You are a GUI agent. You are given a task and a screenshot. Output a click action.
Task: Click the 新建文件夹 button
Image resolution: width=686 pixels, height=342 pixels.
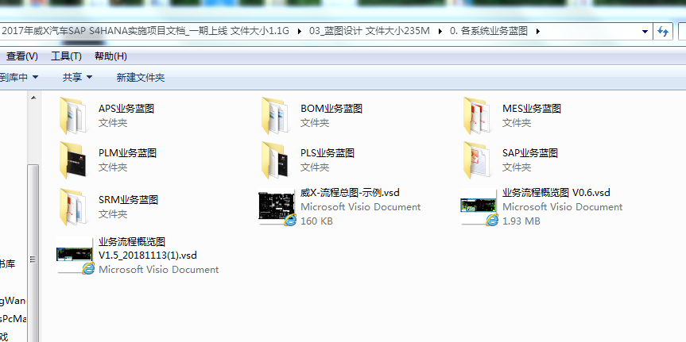(141, 77)
